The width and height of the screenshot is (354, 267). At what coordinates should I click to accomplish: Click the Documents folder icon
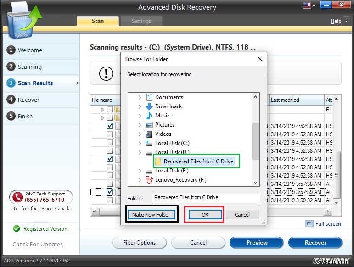(149, 97)
